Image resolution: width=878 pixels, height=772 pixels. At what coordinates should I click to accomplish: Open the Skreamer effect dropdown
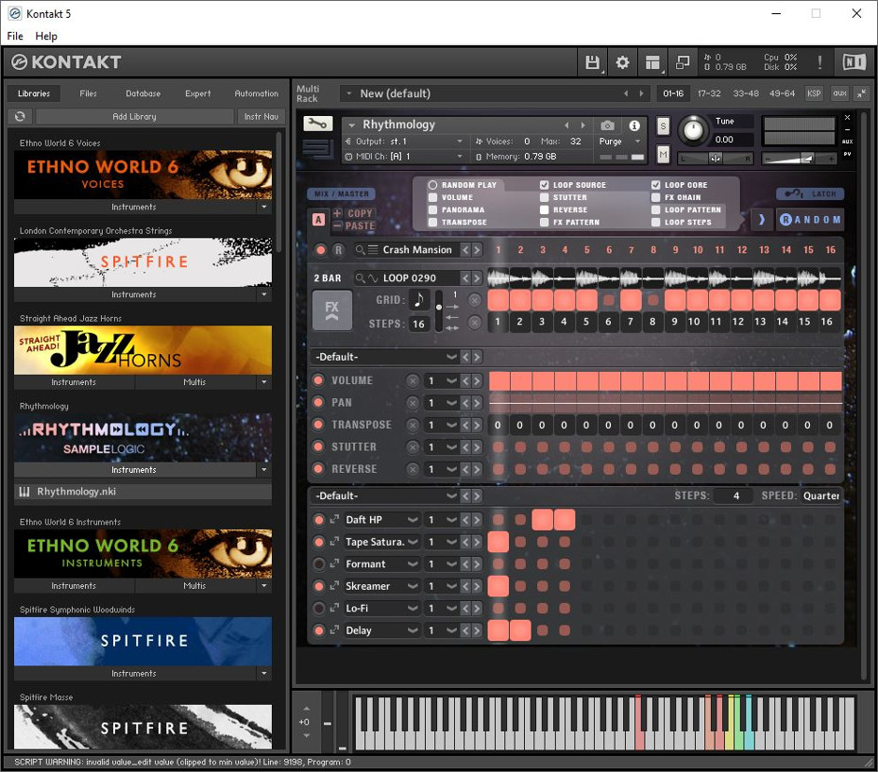(x=380, y=586)
